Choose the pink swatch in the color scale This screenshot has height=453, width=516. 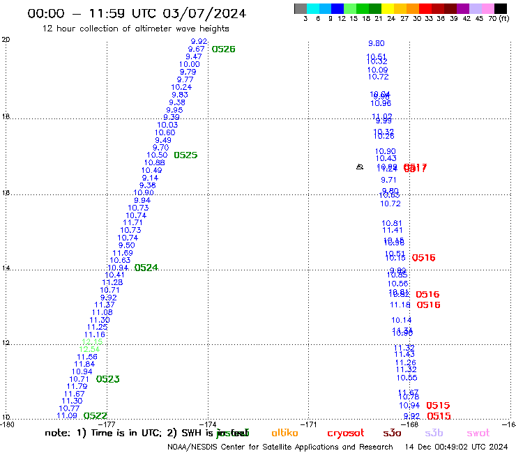point(487,8)
